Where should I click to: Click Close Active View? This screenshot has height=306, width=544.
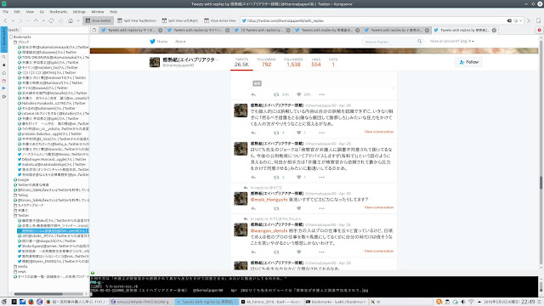[x=220, y=20]
